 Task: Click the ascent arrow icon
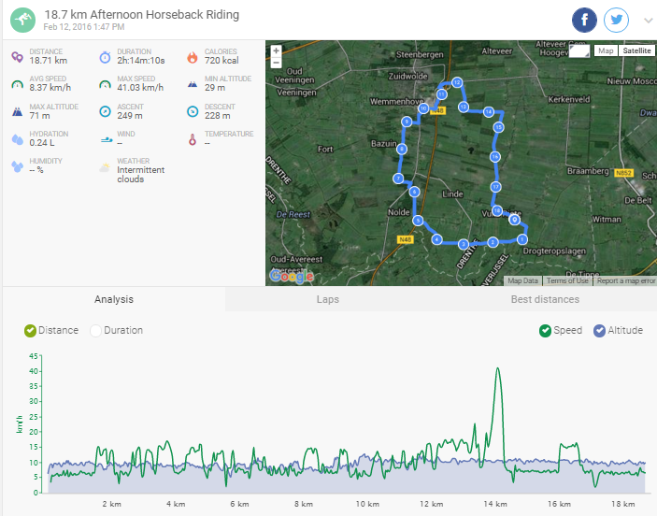105,111
